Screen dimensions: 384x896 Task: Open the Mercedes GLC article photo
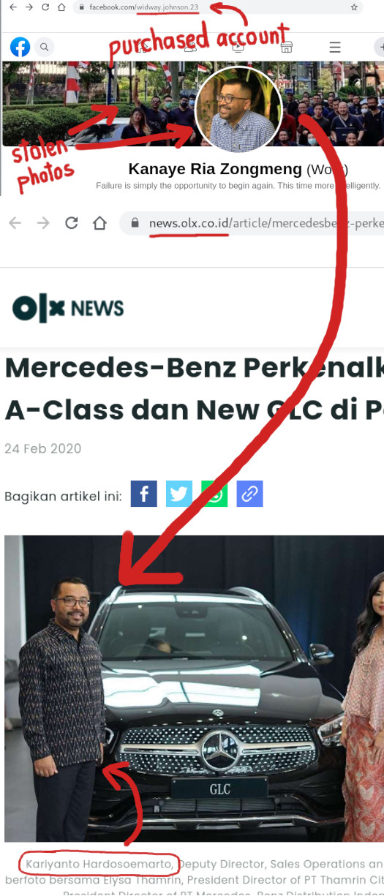coord(194,688)
